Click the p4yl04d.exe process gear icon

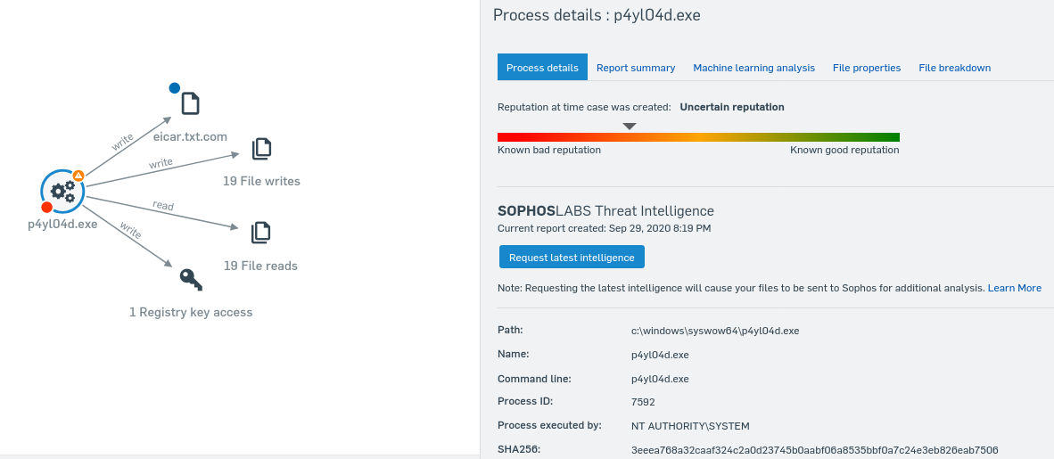[62, 190]
